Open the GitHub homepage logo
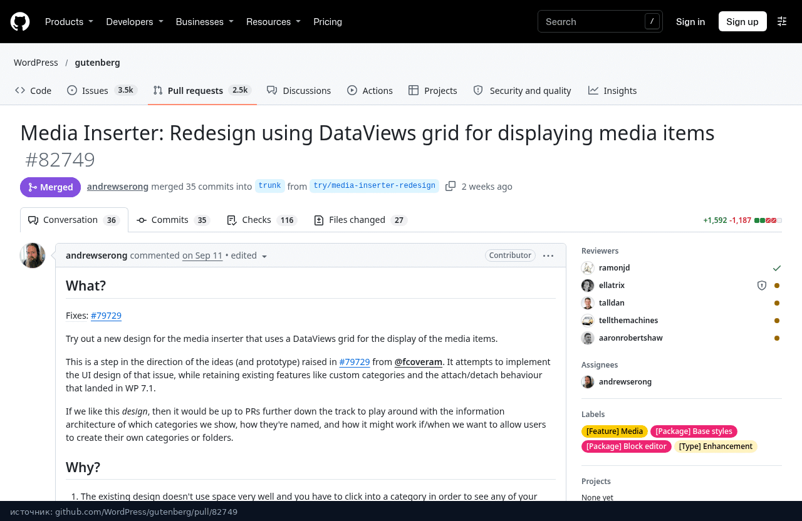Image resolution: width=802 pixels, height=521 pixels. (20, 21)
